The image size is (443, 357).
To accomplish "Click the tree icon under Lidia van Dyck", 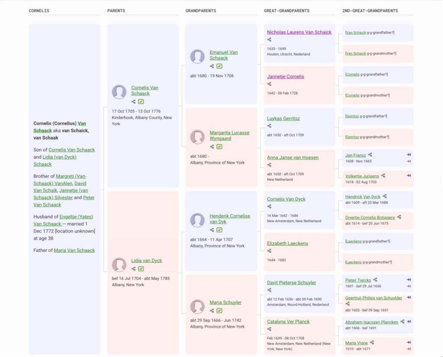I will (x=134, y=269).
